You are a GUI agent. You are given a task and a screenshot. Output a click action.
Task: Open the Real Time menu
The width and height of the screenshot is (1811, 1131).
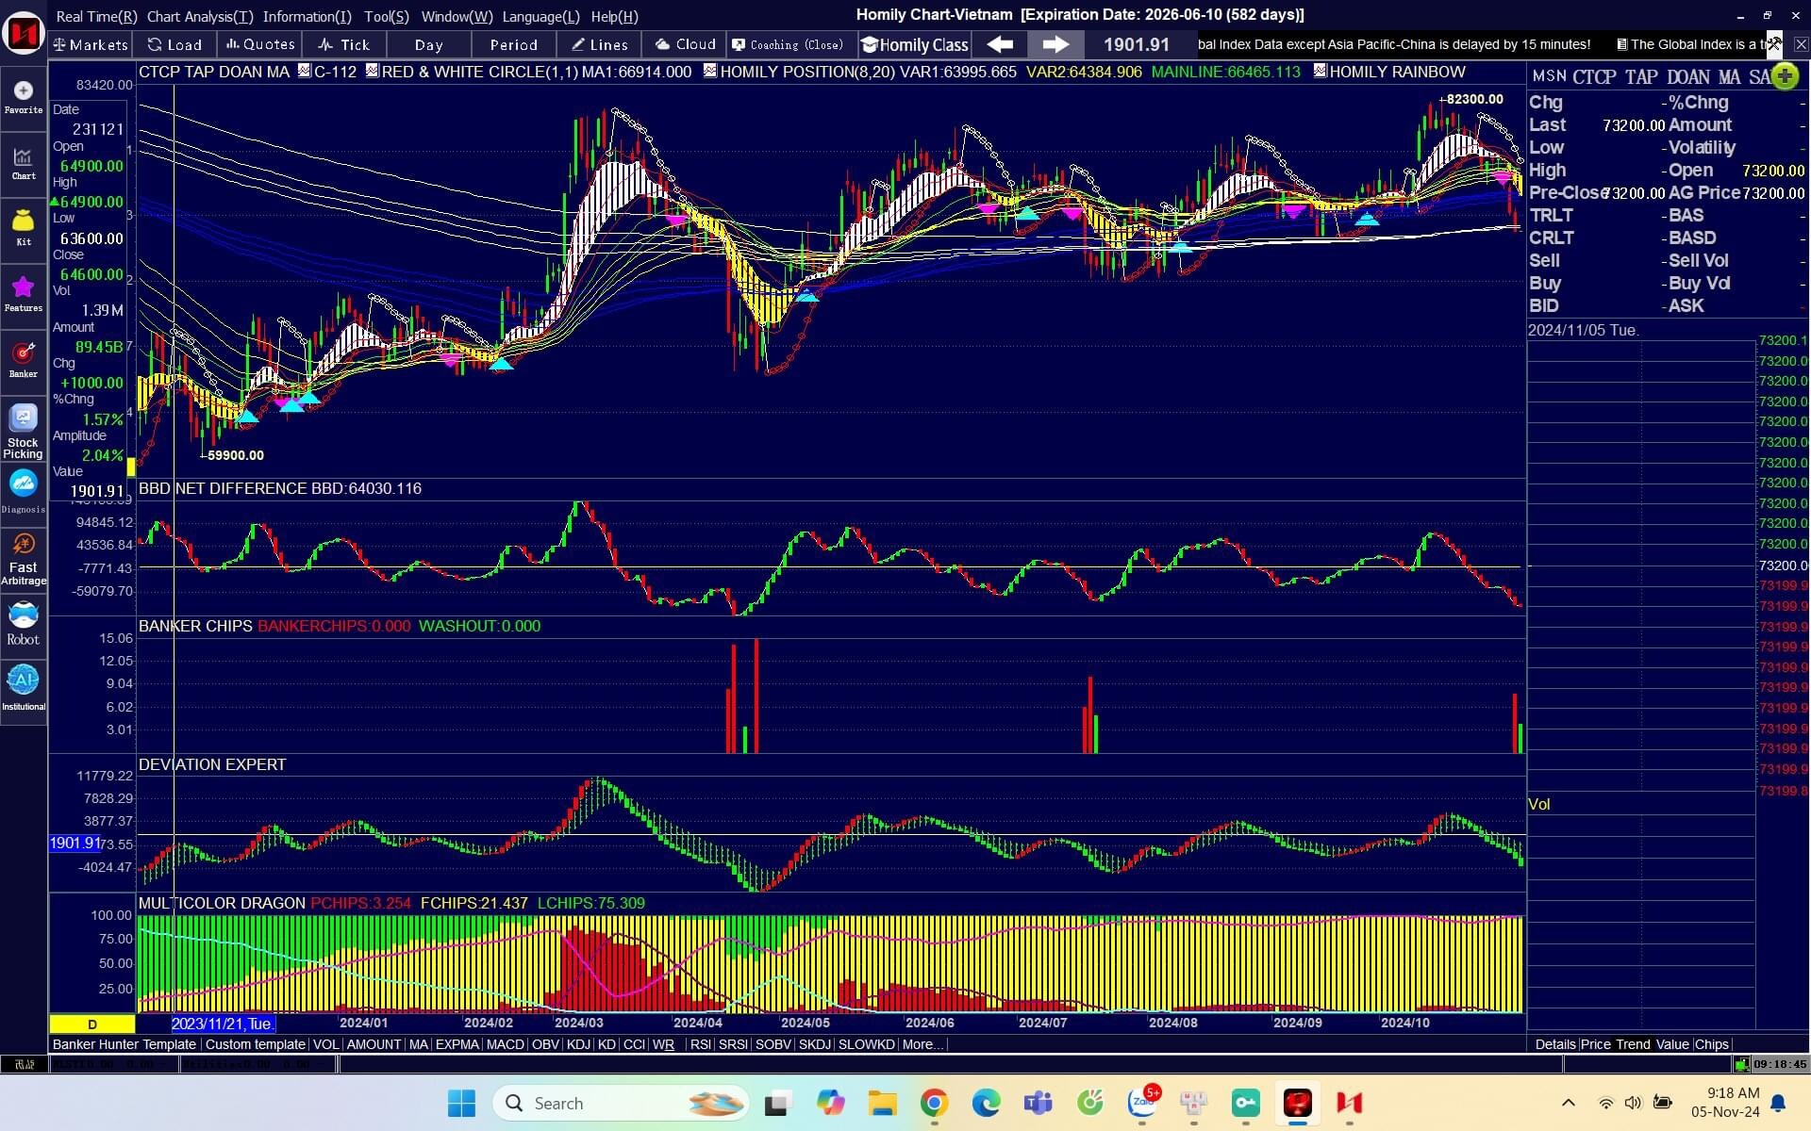click(x=96, y=16)
